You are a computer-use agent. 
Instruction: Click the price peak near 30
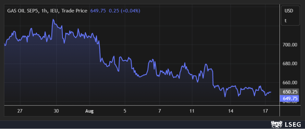coord(53,19)
